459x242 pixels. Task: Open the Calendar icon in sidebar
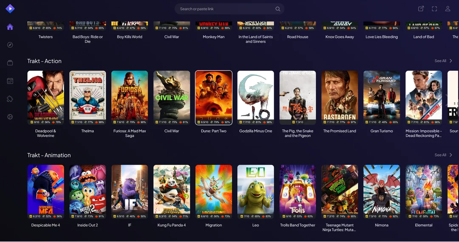click(x=10, y=81)
